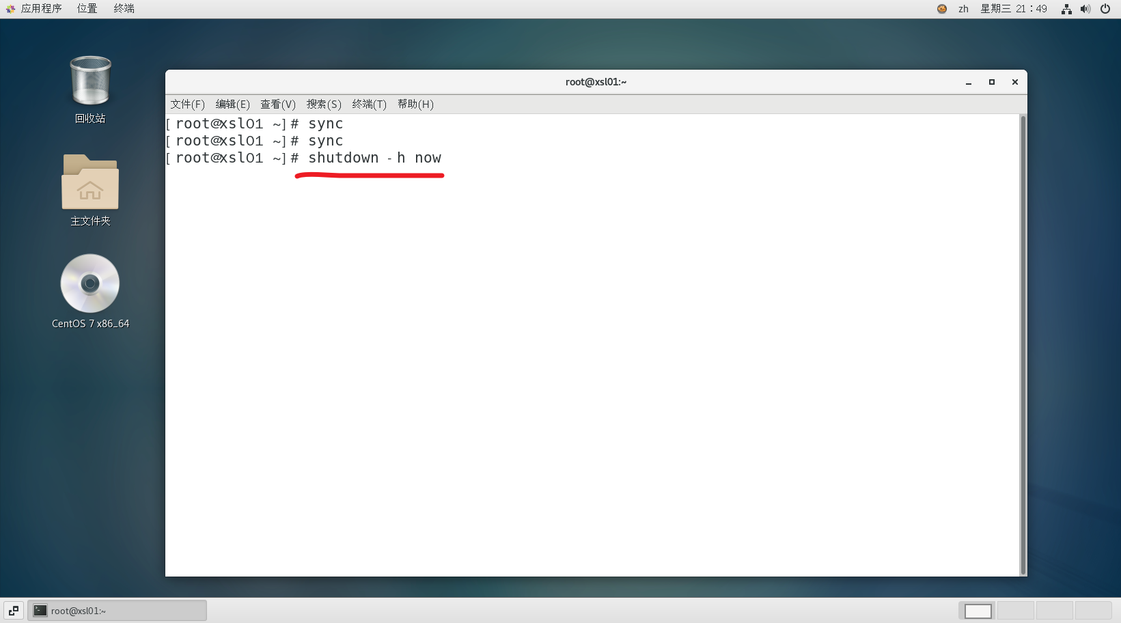Click the 'shutdown -h now' command text

tap(374, 158)
